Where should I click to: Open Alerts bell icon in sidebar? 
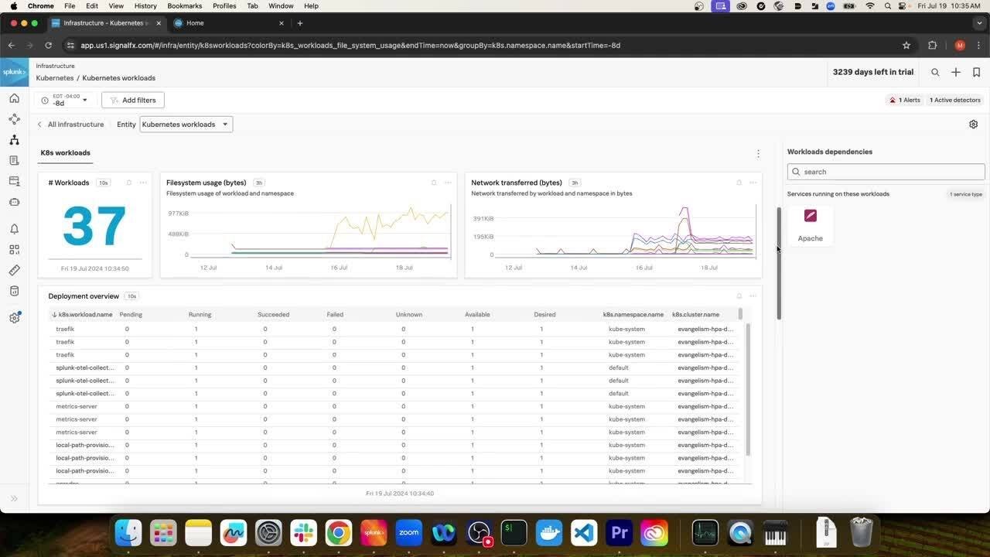click(x=14, y=229)
